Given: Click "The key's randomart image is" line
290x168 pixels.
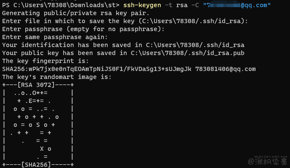Looking at the screenshot, I should point(56,77).
